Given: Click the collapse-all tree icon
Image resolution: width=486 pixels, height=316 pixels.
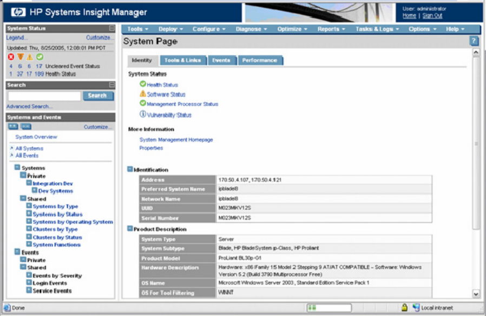Looking at the screenshot, I should [26, 127].
